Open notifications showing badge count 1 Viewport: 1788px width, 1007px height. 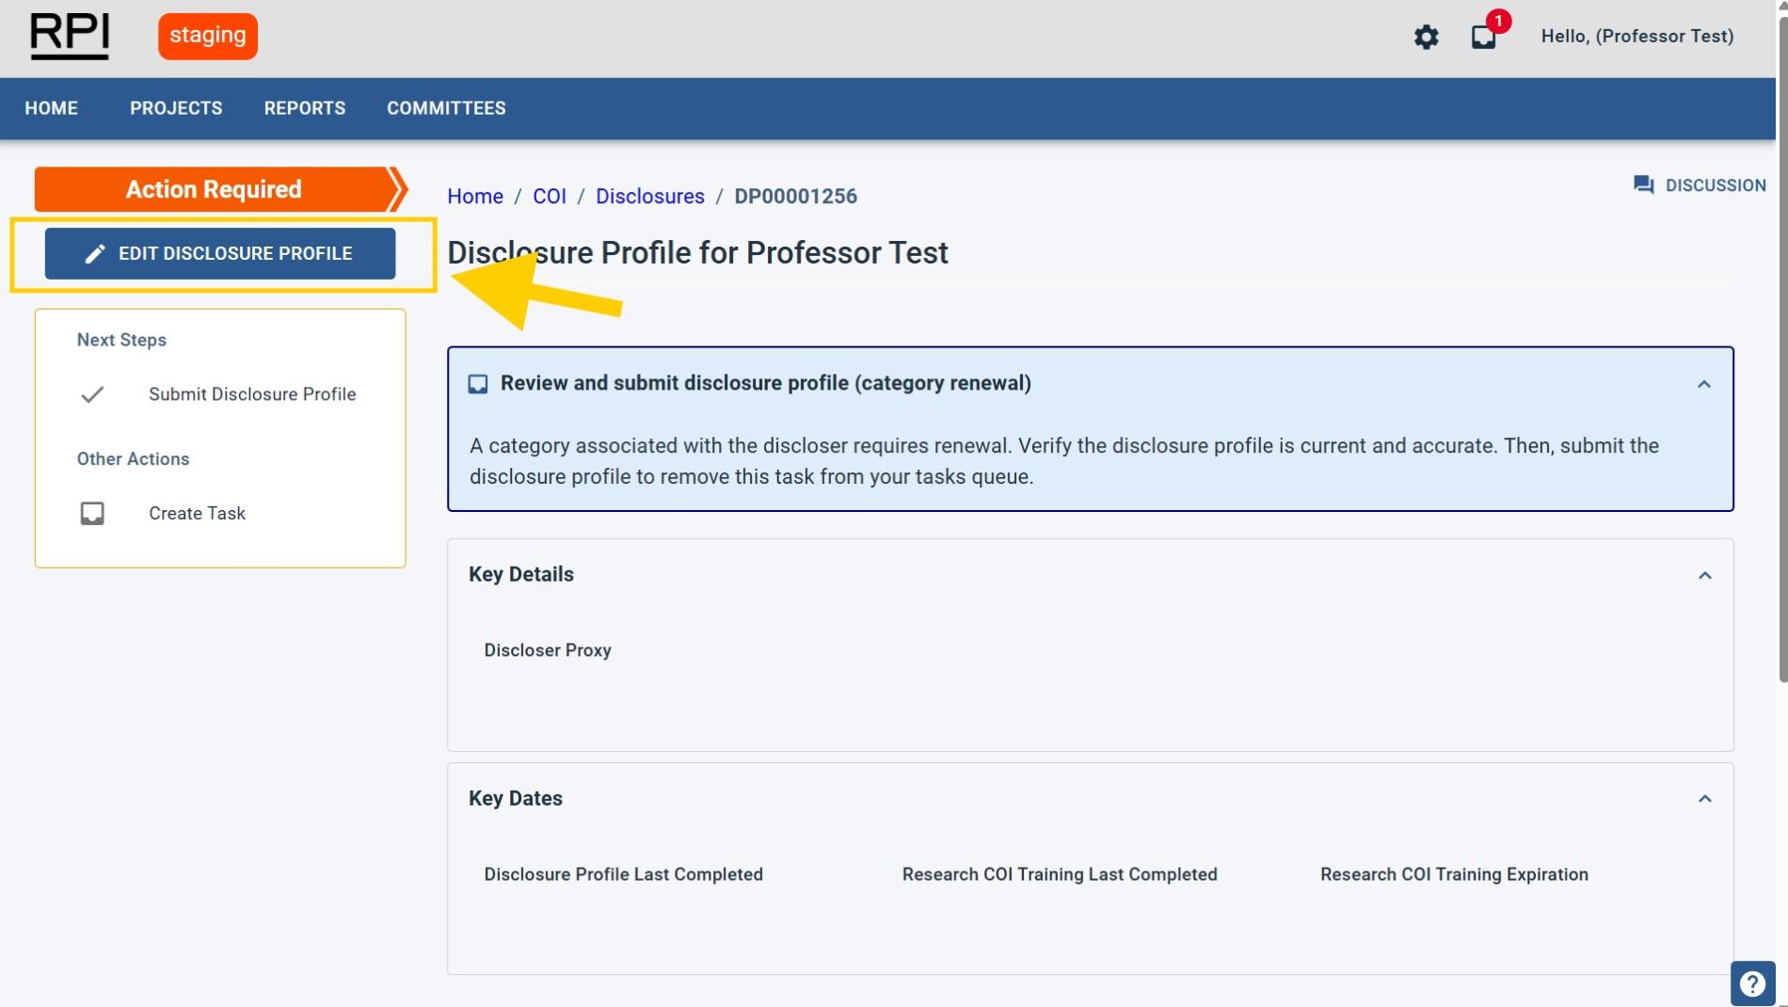coord(1483,38)
